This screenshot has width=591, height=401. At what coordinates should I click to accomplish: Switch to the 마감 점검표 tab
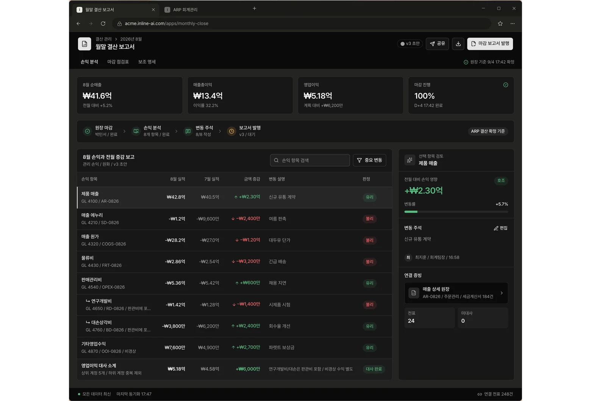pyautogui.click(x=118, y=62)
